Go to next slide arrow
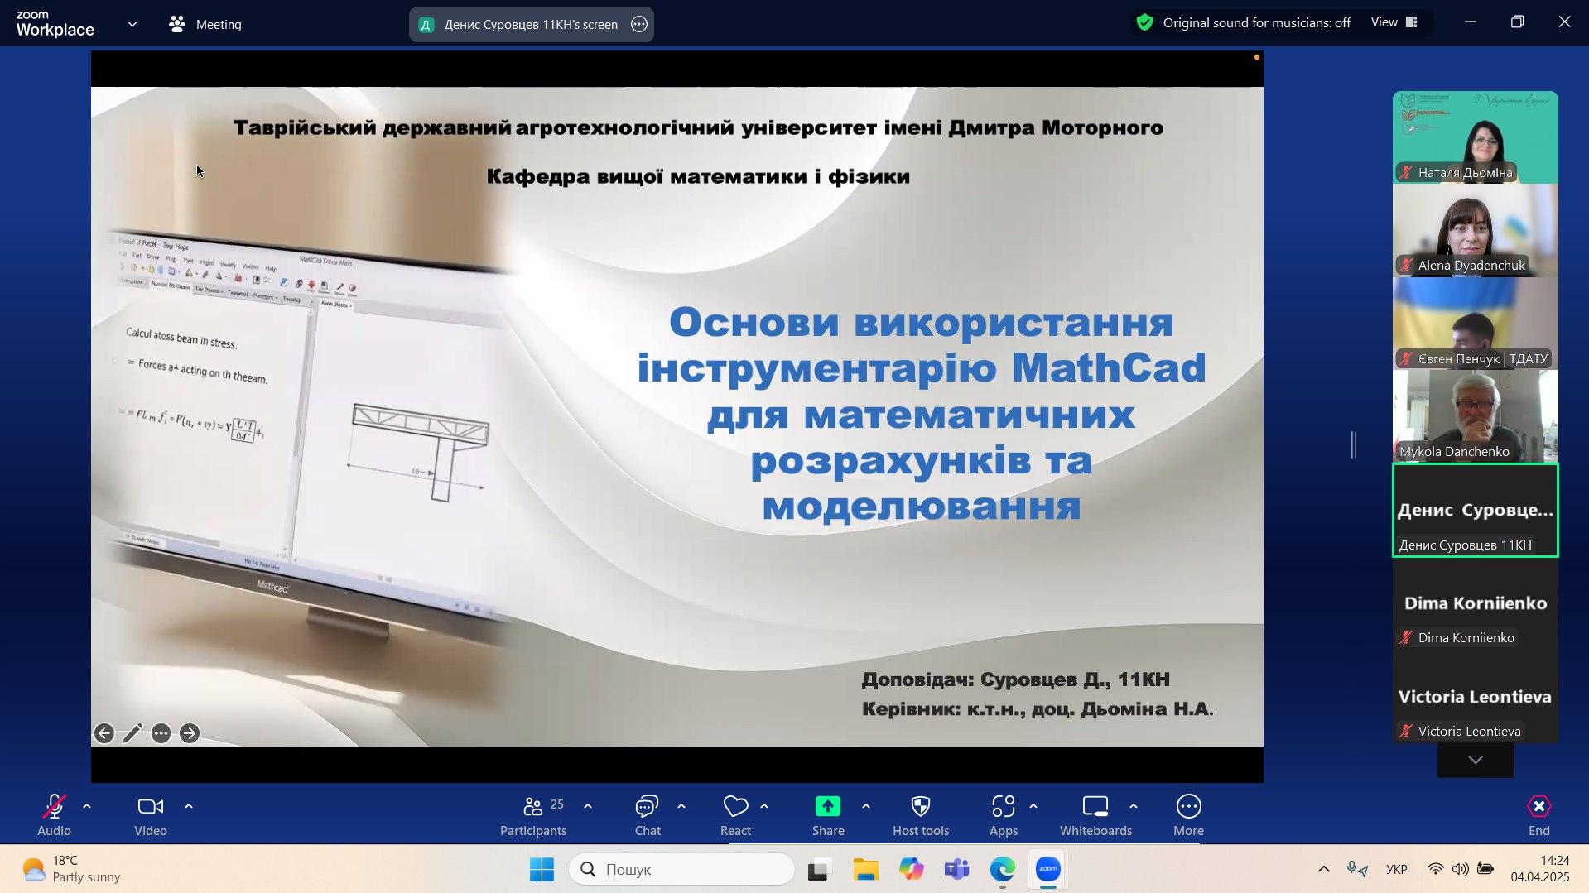Viewport: 1589px width, 893px height. point(190,733)
